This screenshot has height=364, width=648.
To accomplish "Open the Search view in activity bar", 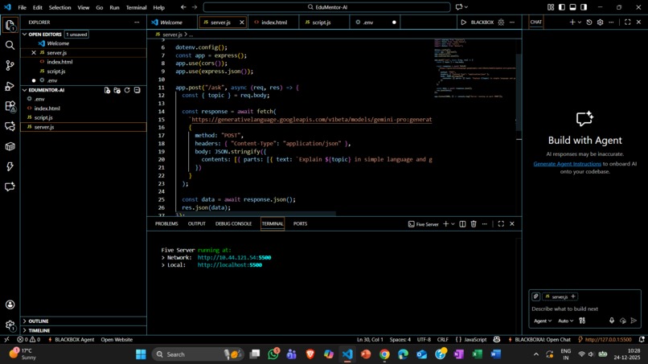I will click(x=10, y=45).
